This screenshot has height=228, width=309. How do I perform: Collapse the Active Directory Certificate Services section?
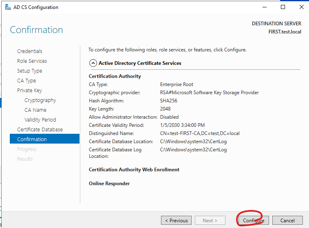click(x=93, y=63)
